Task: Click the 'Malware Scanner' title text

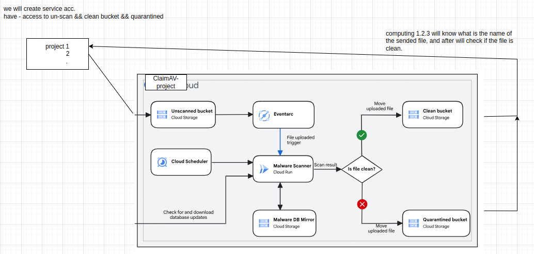Action: (x=292, y=166)
